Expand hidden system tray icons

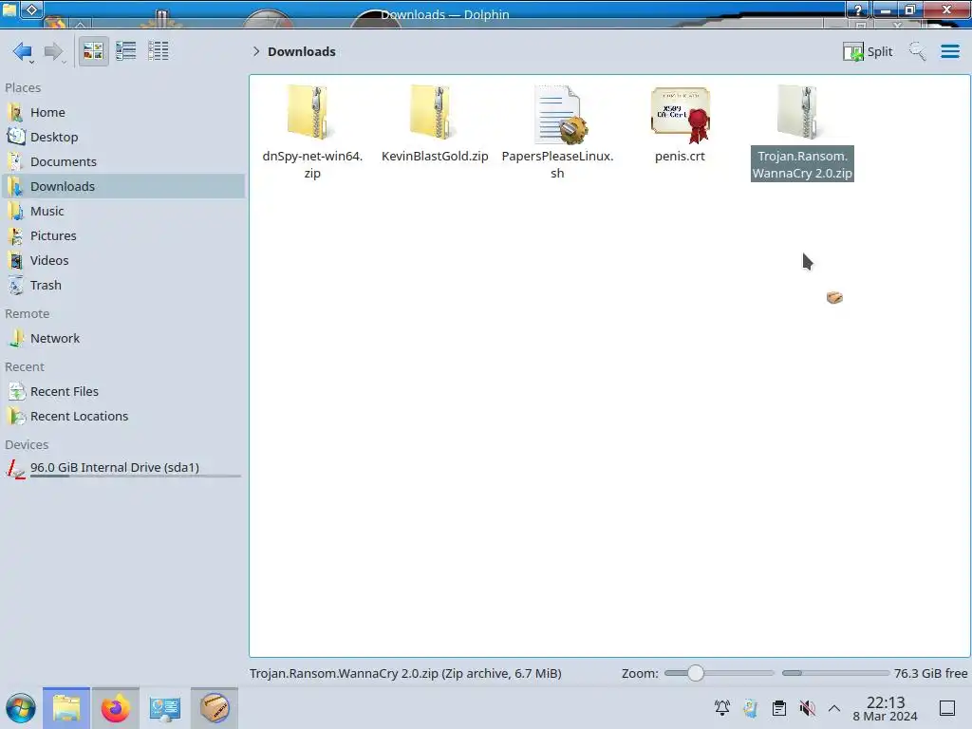[x=834, y=708]
